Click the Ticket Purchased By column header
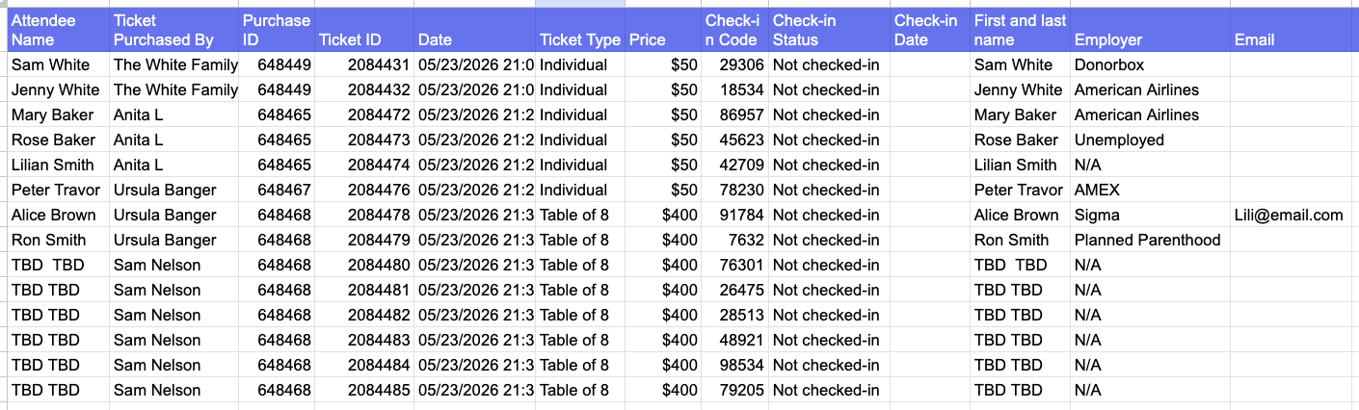This screenshot has height=410, width=1359. click(x=173, y=30)
